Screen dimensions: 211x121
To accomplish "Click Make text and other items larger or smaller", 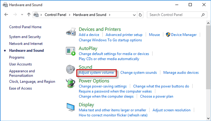I will [x=112, y=110].
